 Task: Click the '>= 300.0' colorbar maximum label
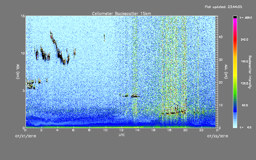pos(246,18)
